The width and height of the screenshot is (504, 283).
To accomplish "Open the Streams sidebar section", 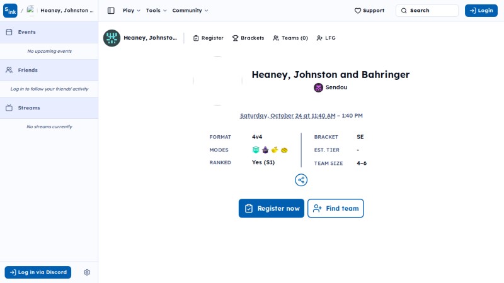I will (49, 108).
